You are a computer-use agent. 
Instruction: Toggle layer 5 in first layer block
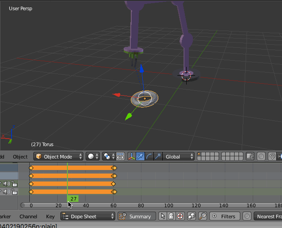coord(216,155)
